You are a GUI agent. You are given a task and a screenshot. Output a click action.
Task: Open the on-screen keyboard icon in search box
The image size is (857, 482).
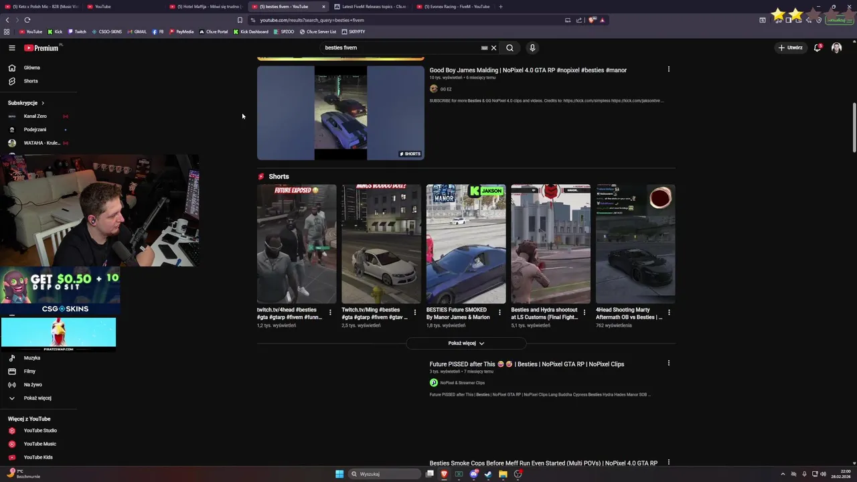coord(484,48)
